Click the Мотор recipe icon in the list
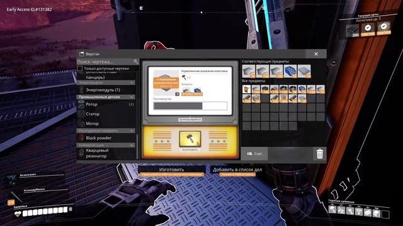Image resolution: width=403 pixels, height=226 pixels. click(x=81, y=124)
